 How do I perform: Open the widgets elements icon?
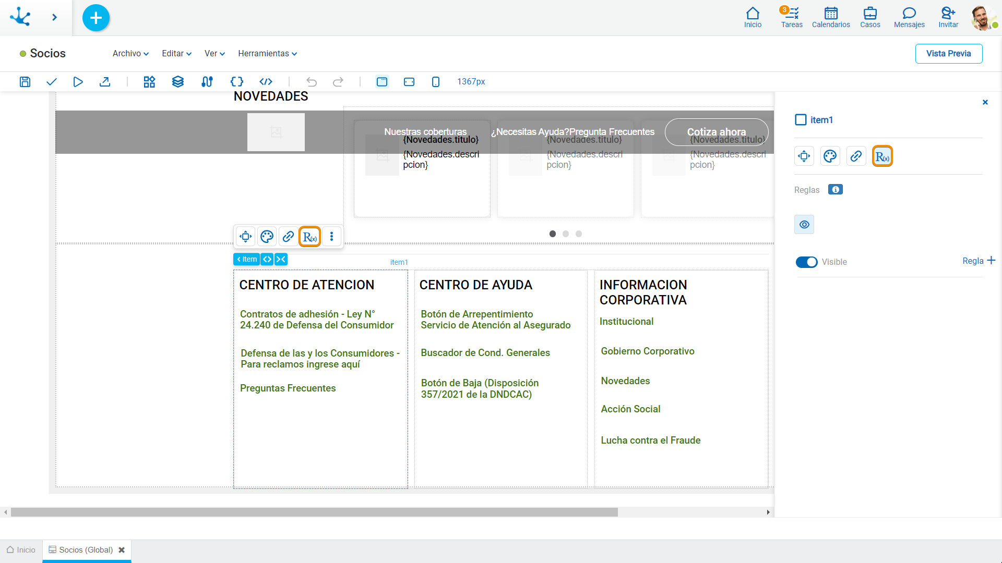[x=150, y=82]
